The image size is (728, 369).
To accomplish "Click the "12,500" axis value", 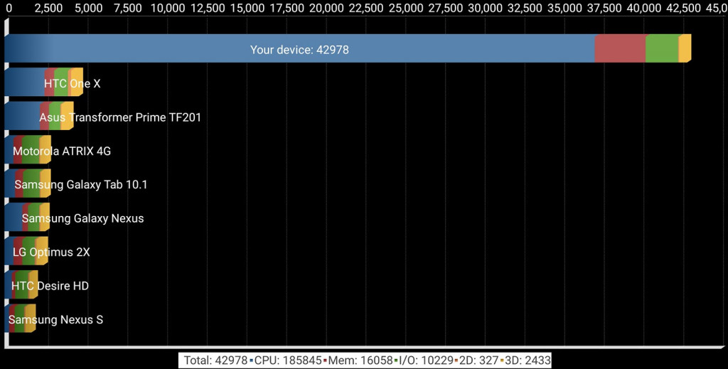I will coord(207,8).
